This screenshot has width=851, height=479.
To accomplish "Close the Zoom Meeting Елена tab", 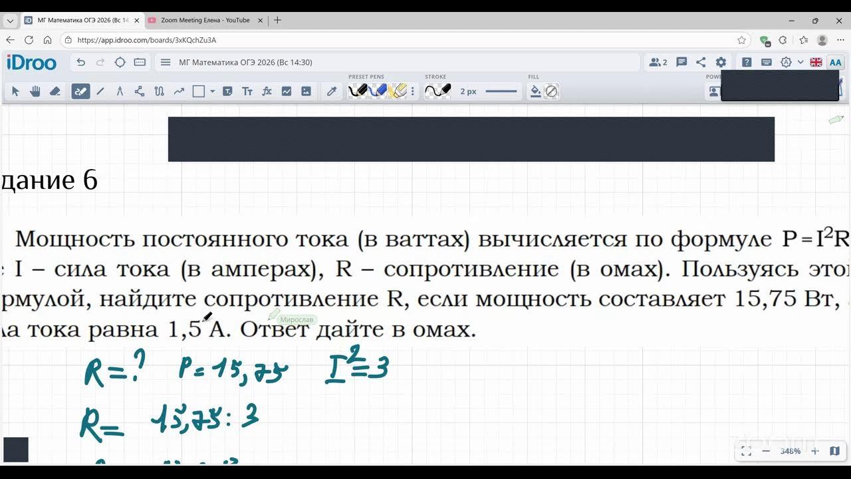I will point(261,20).
